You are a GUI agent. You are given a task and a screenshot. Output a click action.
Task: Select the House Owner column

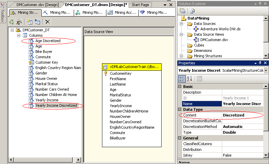(46, 78)
